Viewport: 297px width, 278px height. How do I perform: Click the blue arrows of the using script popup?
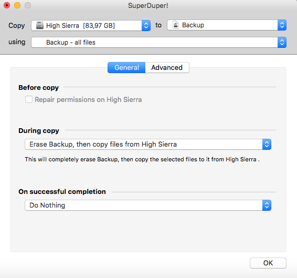[x=282, y=43]
